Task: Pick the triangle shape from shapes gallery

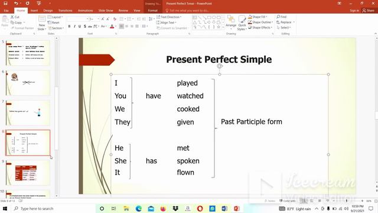Action: [195, 22]
